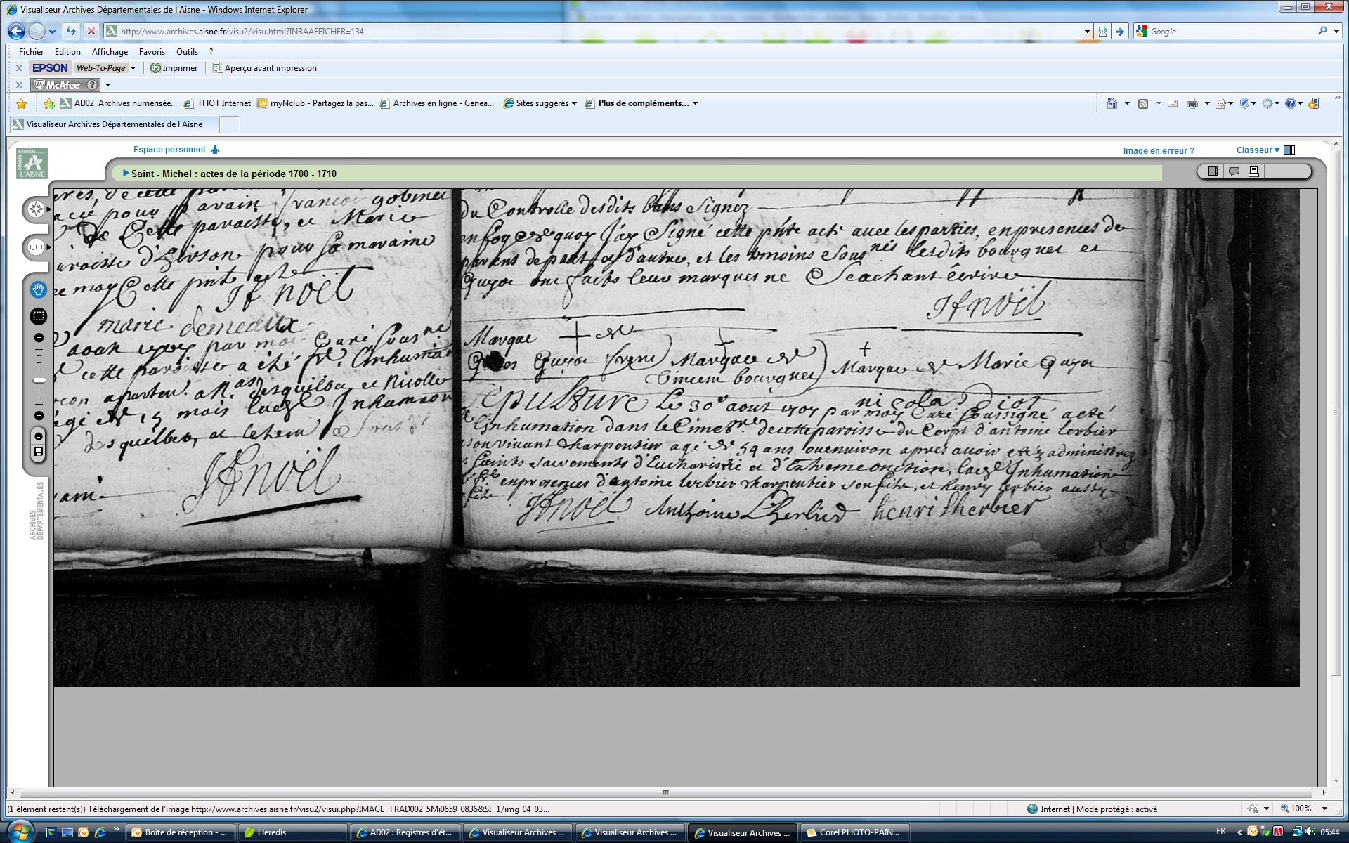Open the Favoris menu
The width and height of the screenshot is (1349, 843).
coord(152,51)
